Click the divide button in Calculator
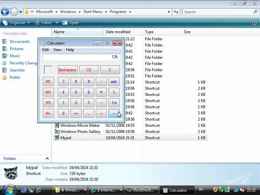 click(101, 82)
